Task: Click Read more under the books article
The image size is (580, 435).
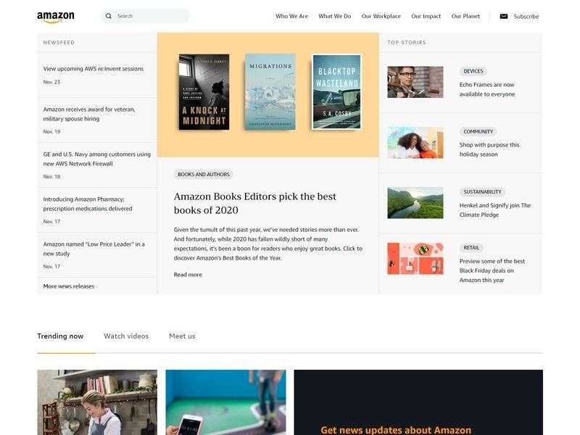Action: click(188, 275)
